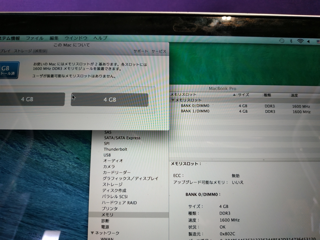Image resolution: width=320 pixels, height=240 pixels.
Task: Sort by 速度 column header
Action: pyautogui.click(x=294, y=95)
